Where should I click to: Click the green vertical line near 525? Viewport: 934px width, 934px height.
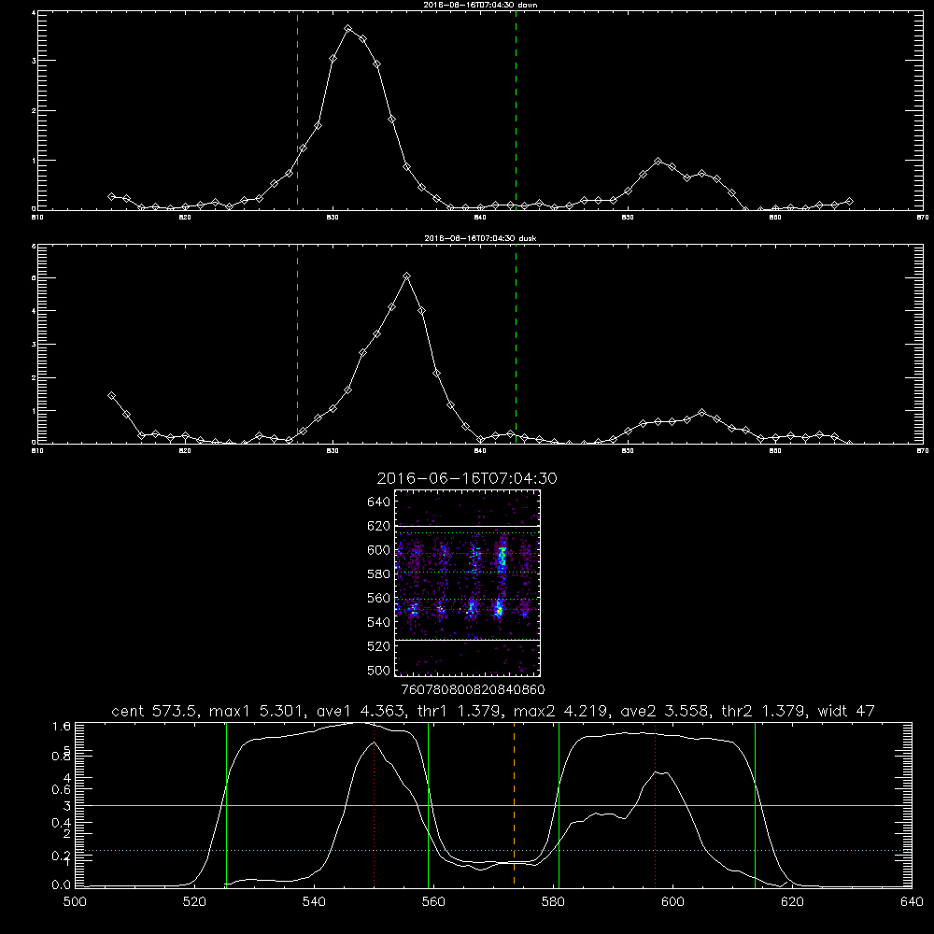click(226, 804)
